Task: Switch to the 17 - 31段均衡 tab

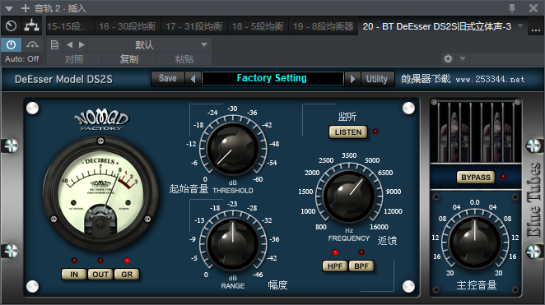Action: tap(194, 26)
